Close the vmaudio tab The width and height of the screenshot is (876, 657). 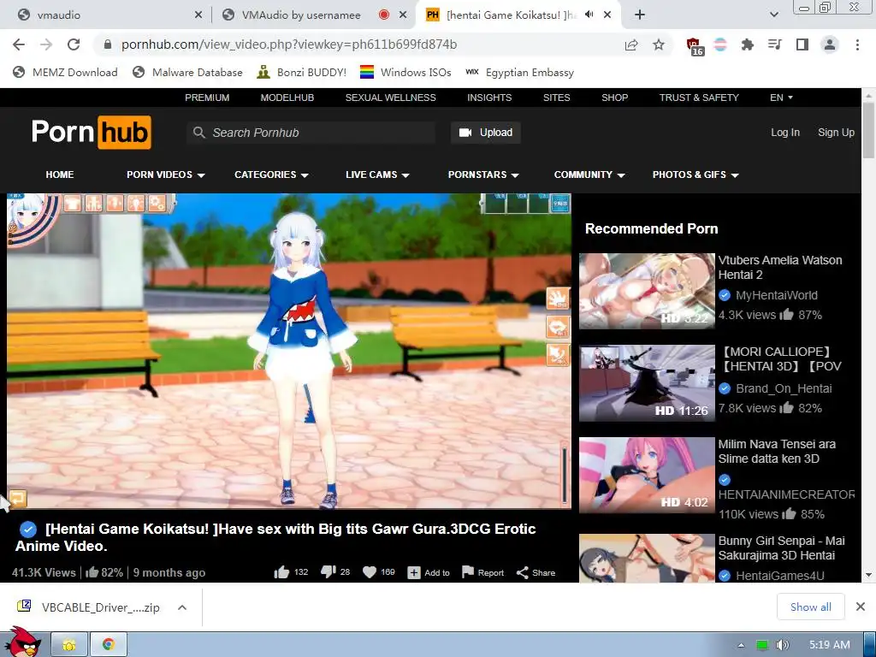coord(198,15)
